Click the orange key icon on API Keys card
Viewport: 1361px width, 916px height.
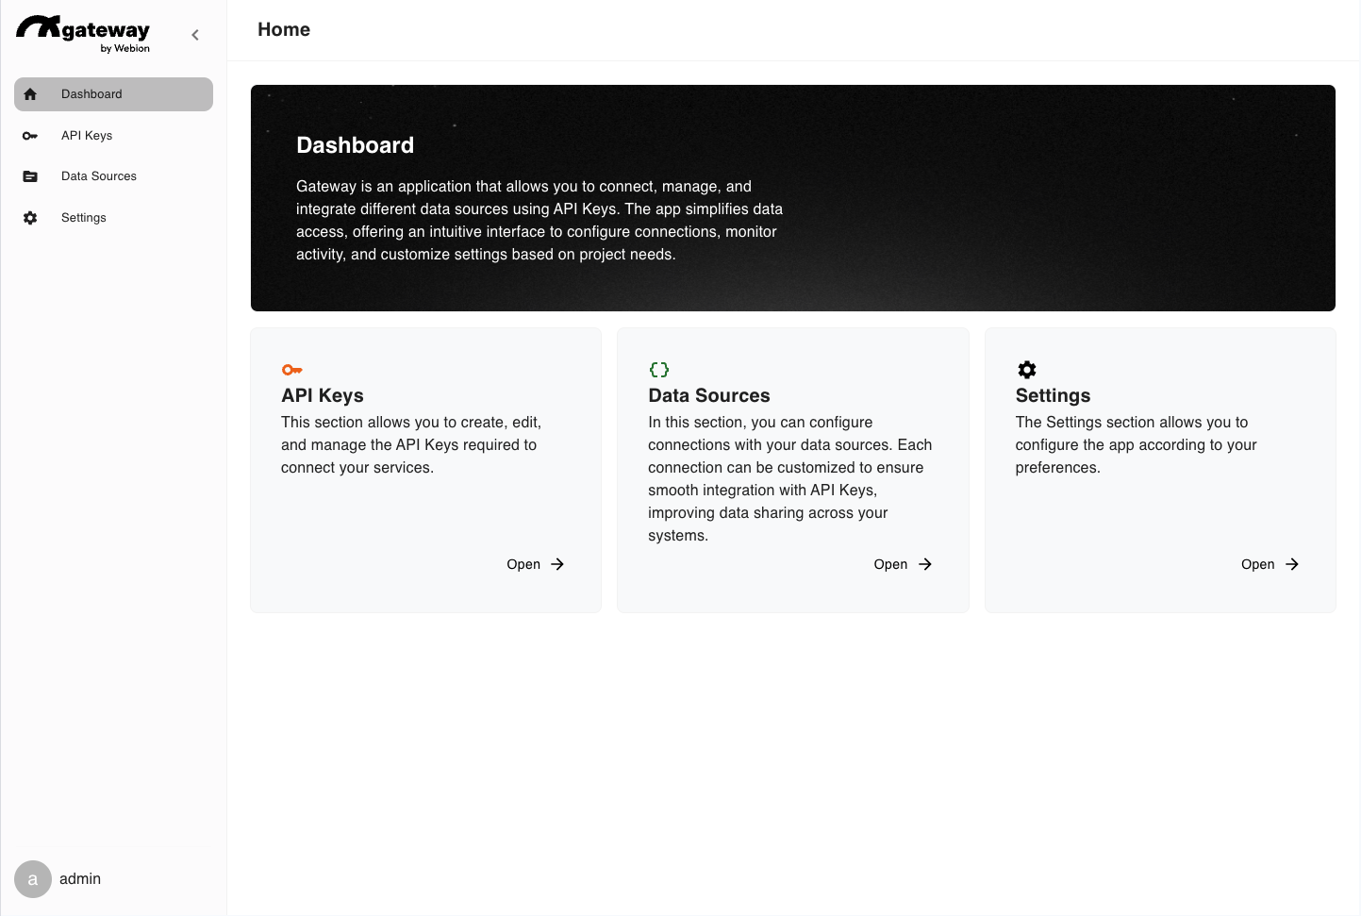(291, 370)
